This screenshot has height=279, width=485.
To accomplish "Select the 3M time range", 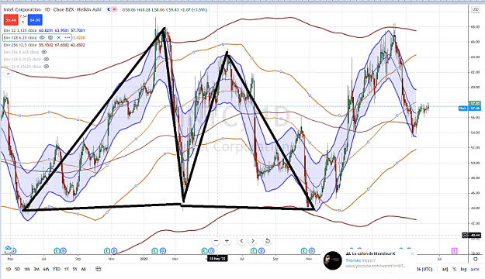I will pyautogui.click(x=36, y=269).
